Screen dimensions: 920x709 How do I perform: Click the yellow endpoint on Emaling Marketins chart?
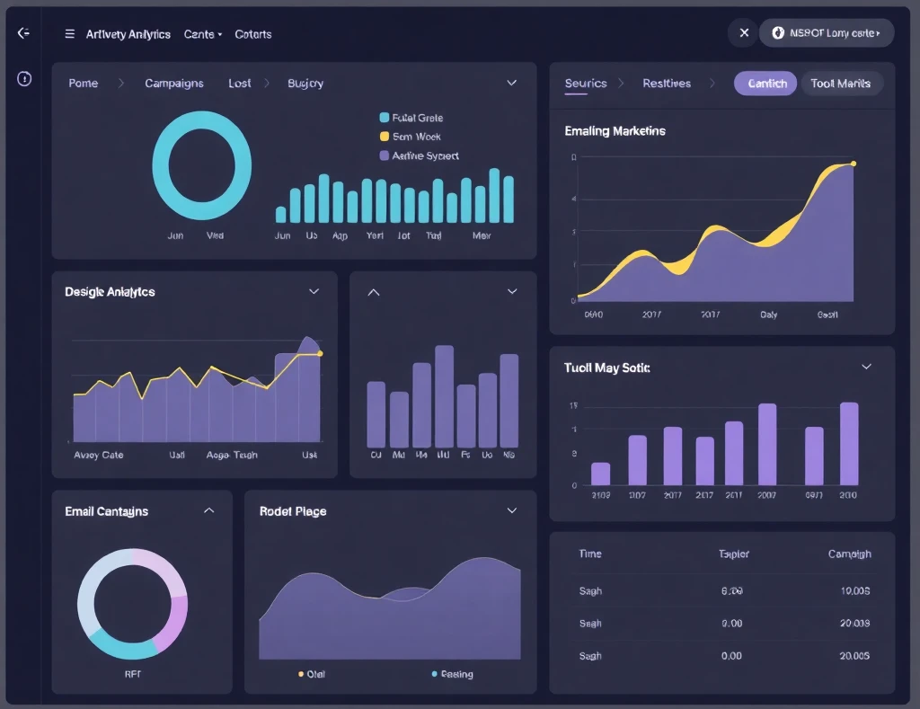point(853,164)
